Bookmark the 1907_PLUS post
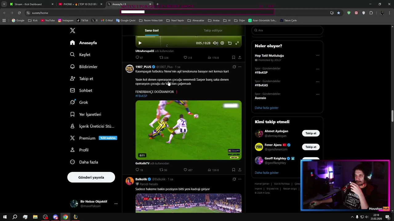Viewport: 394px width, 221px height. coord(234,170)
